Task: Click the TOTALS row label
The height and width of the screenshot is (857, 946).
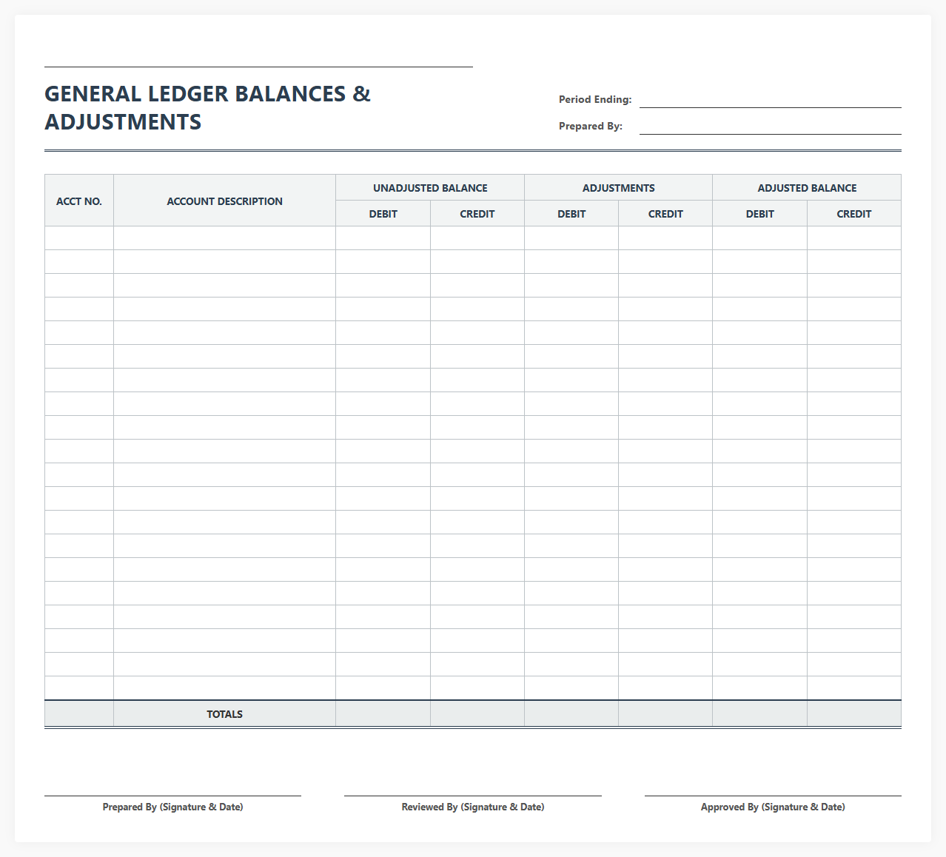Action: [x=224, y=714]
